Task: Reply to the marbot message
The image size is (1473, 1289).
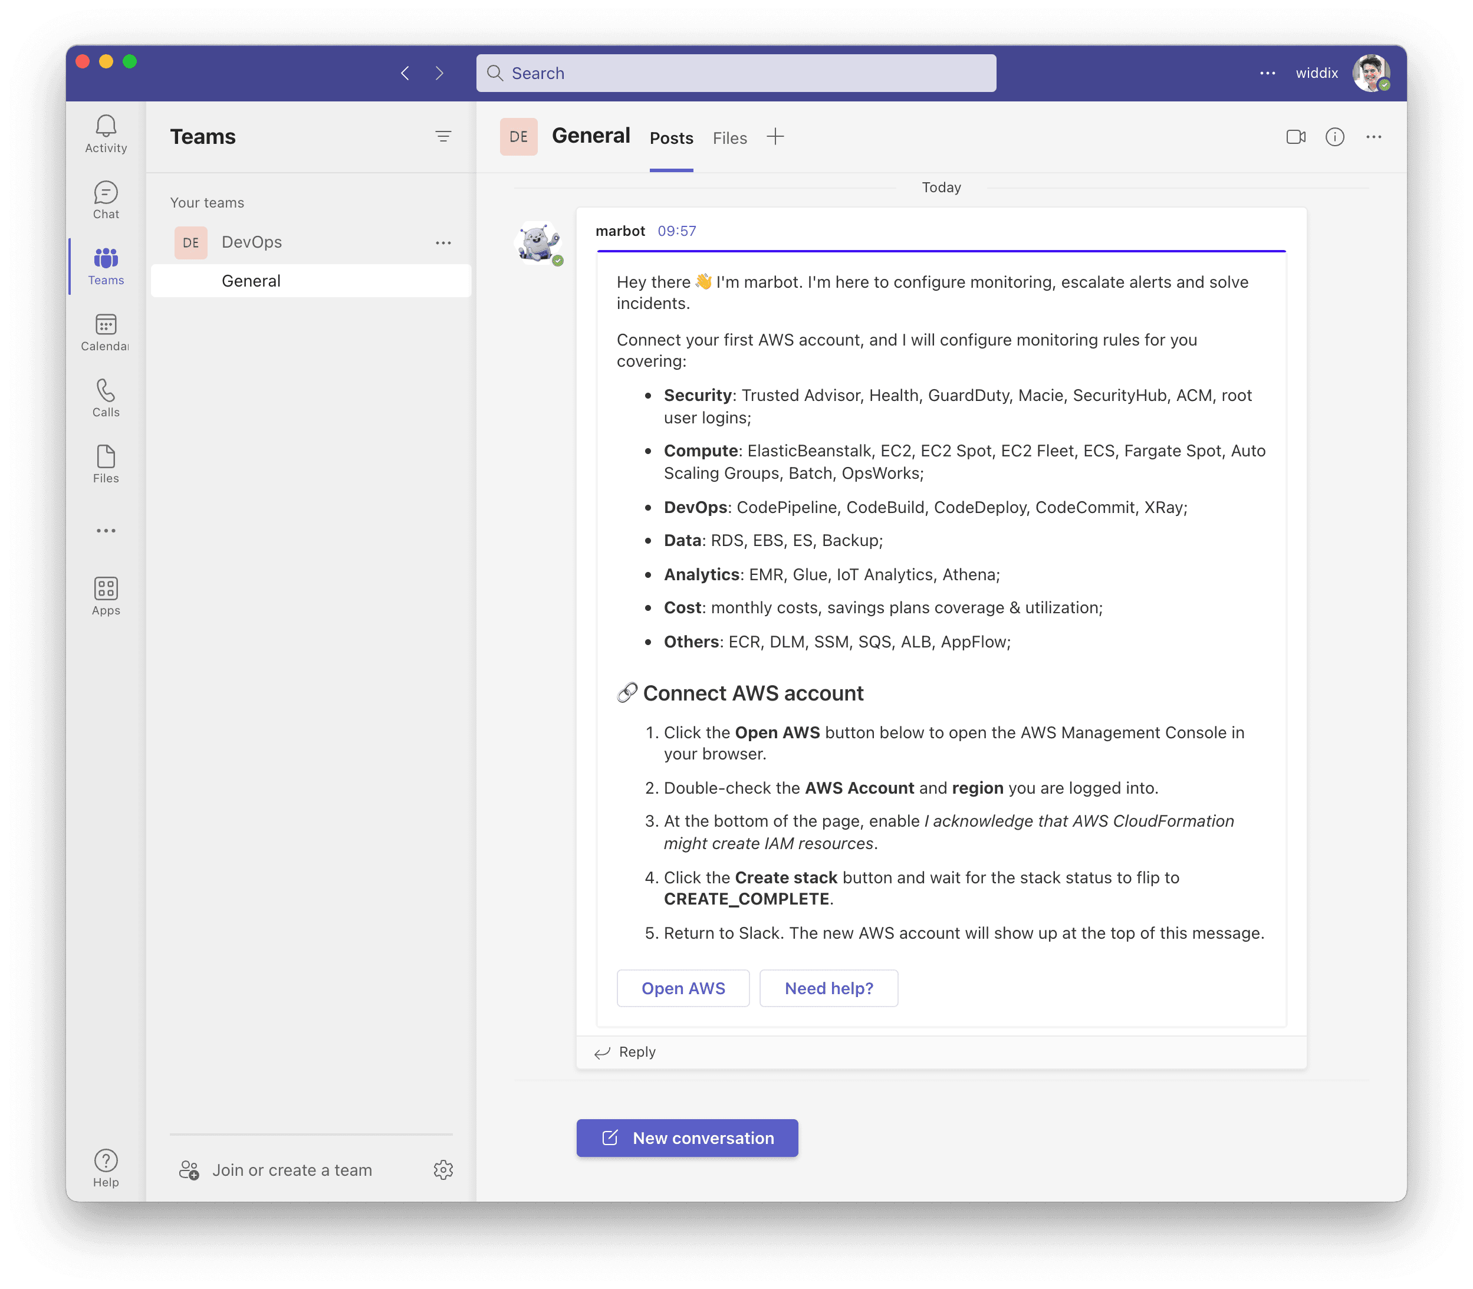Action: 625,1053
